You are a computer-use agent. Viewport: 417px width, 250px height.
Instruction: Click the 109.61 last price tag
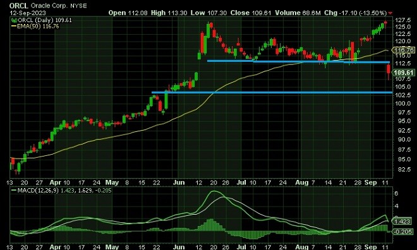pos(404,73)
